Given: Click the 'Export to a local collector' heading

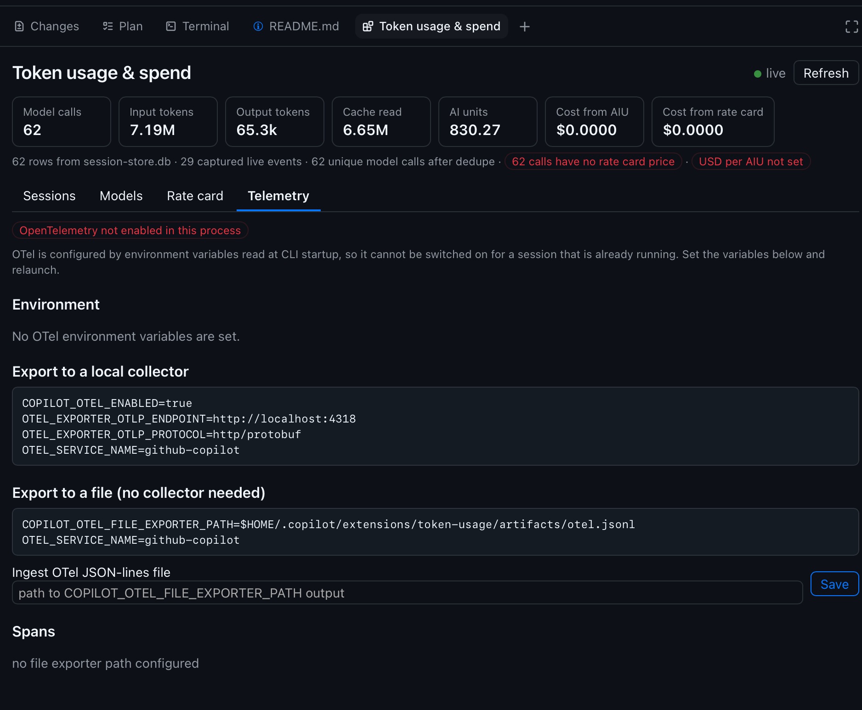Looking at the screenshot, I should (x=101, y=371).
